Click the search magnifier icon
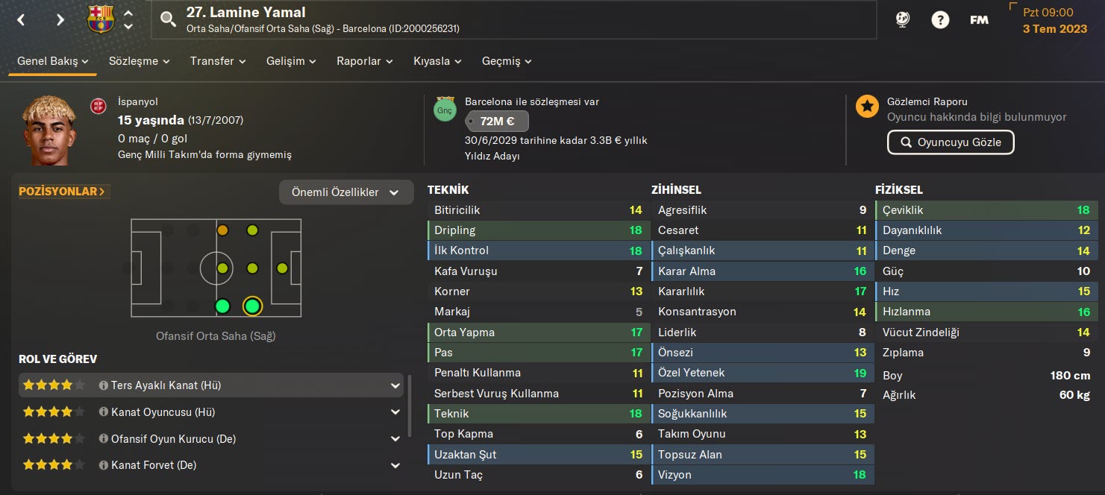Screen dimensions: 1105x495 [x=169, y=19]
